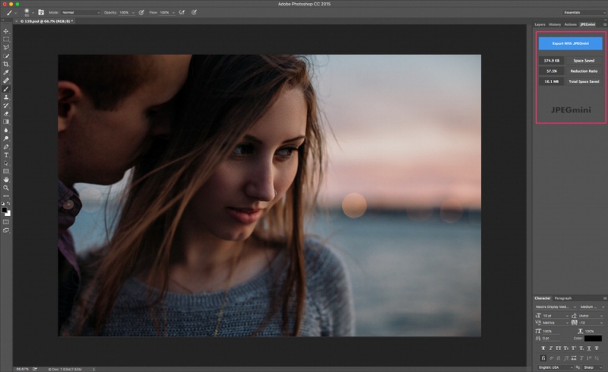
Task: Toggle standard ligatures fi button
Action: click(x=543, y=358)
